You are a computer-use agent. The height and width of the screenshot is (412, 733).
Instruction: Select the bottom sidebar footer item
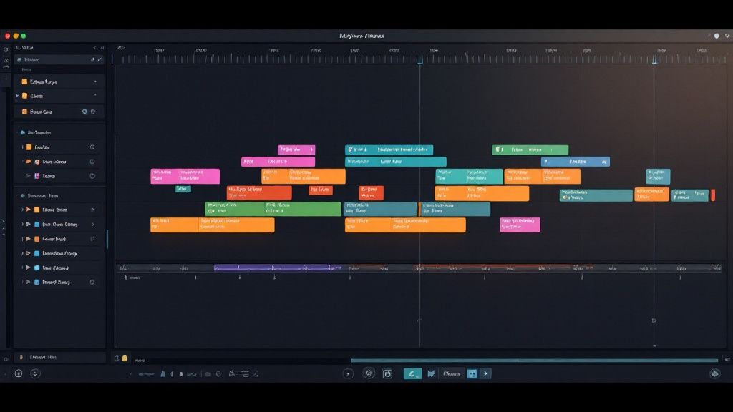click(x=59, y=357)
